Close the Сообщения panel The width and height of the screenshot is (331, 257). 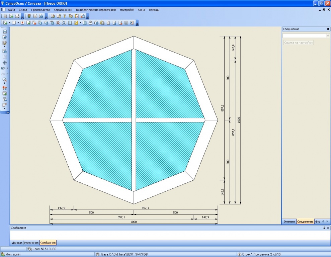[x=328, y=228]
